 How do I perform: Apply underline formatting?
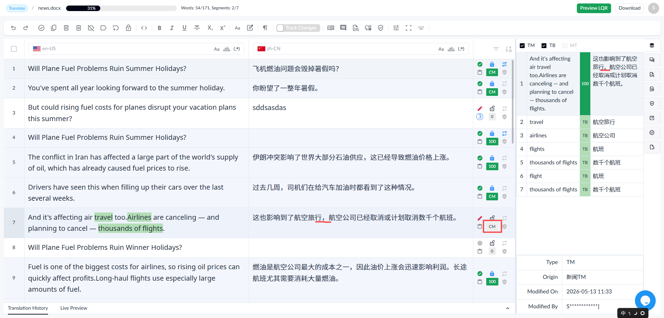click(184, 28)
